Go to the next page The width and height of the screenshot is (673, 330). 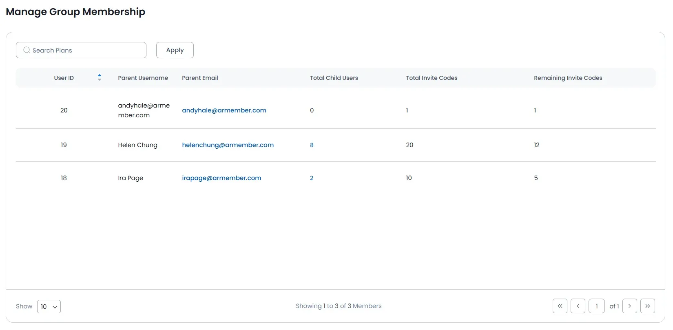tap(629, 306)
